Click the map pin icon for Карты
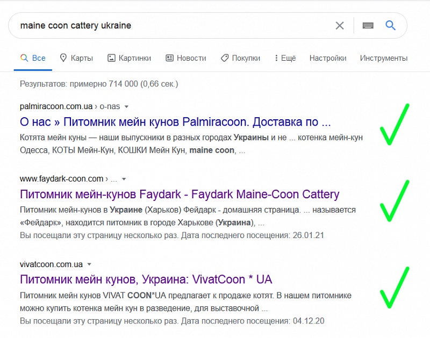Viewport: 430px width, 338px height. (x=63, y=58)
